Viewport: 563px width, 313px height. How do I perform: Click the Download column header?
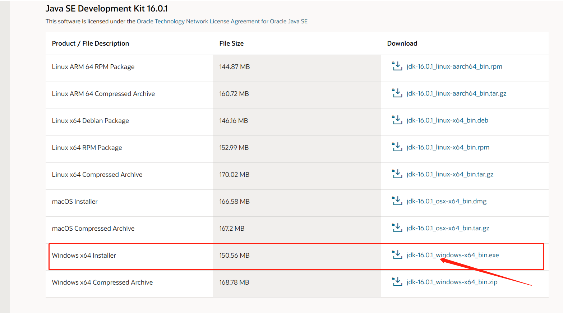(402, 43)
